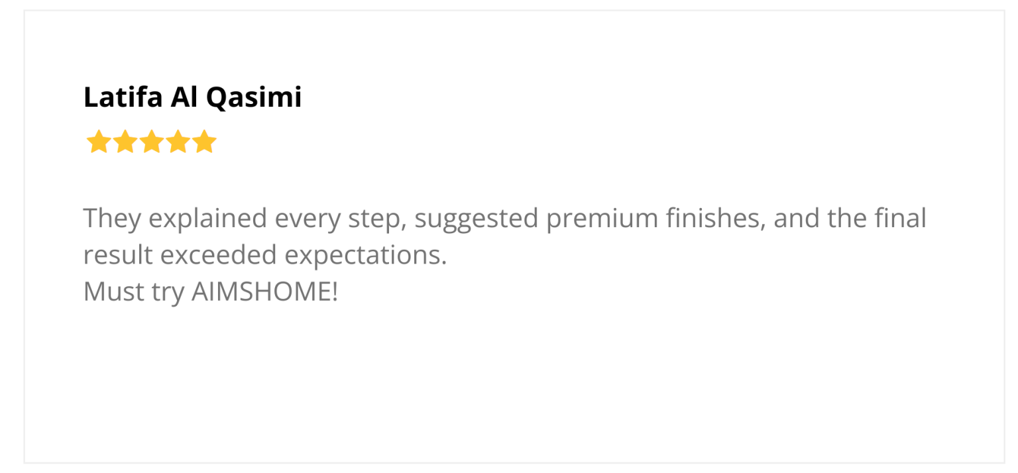Select the third rating star

click(152, 142)
